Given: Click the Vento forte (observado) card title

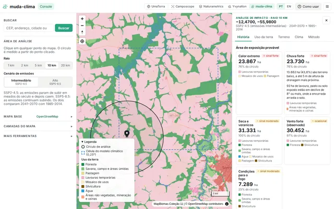Looking at the screenshot, I should coord(296,123).
